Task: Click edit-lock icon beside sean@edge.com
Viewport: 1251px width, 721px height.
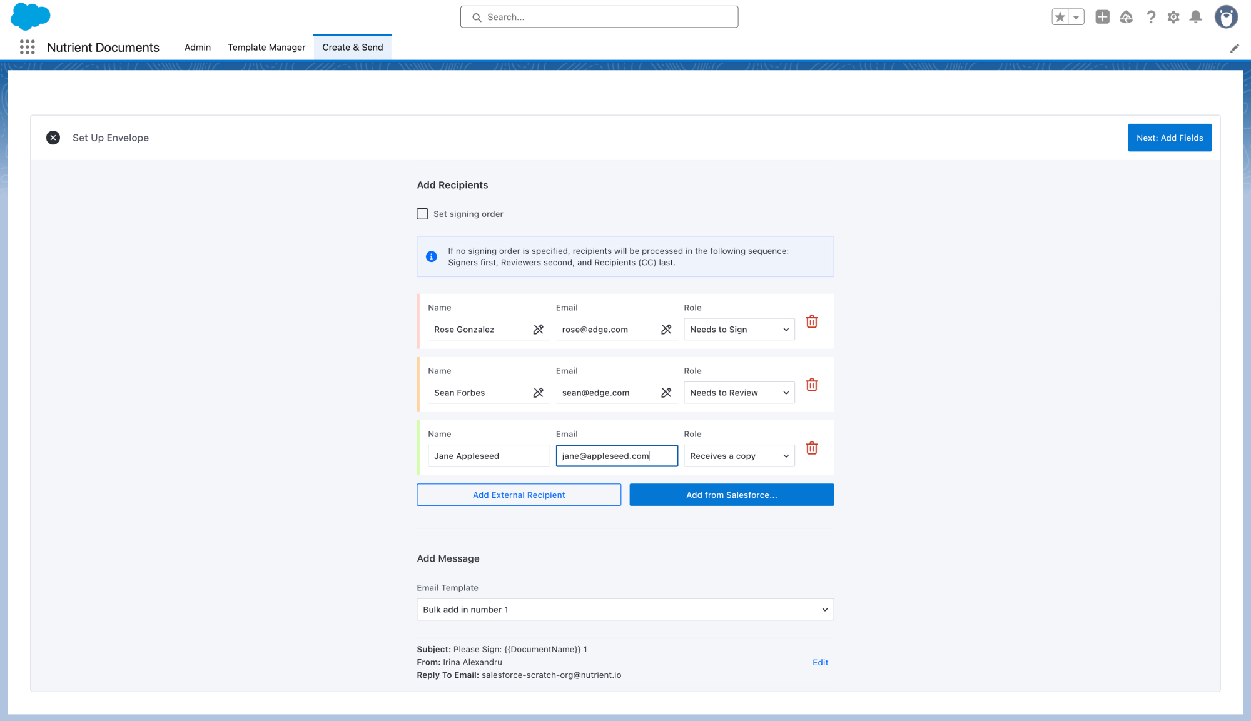Action: (x=666, y=393)
